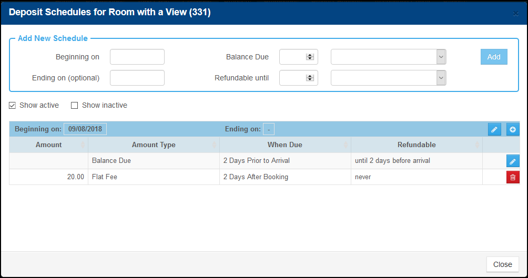The image size is (528, 278).
Task: Delete the Flat Fee row via trash icon
Action: (x=513, y=177)
